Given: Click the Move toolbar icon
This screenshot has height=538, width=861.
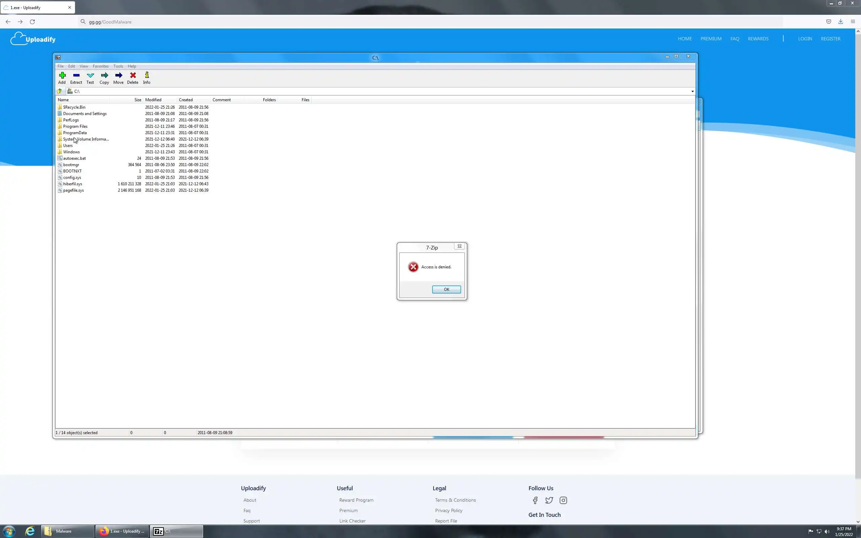Looking at the screenshot, I should point(118,78).
